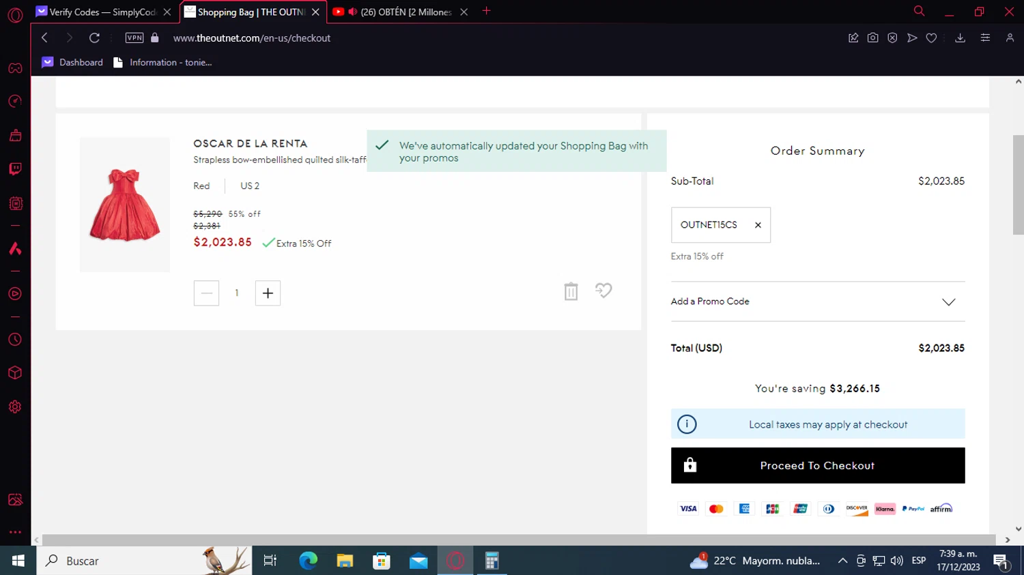The width and height of the screenshot is (1024, 575).
Task: Search open tabs with magnifier icon
Action: [919, 12]
